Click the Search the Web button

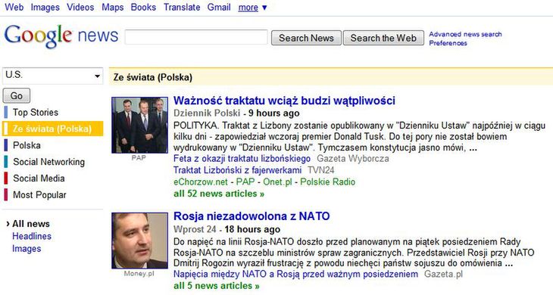pyautogui.click(x=383, y=38)
